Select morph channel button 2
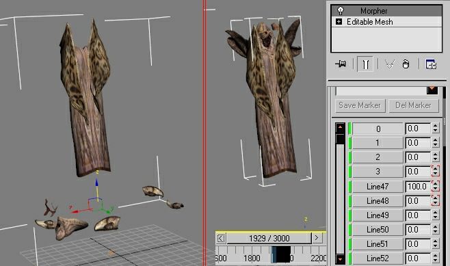 [x=378, y=157]
